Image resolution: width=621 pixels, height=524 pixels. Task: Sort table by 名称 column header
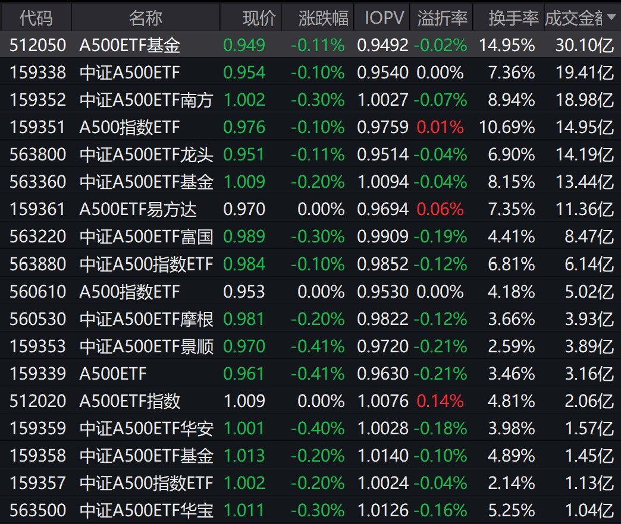tap(145, 18)
